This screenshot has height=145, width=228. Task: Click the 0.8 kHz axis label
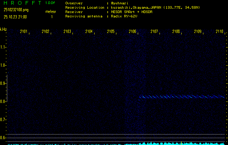click(3, 101)
